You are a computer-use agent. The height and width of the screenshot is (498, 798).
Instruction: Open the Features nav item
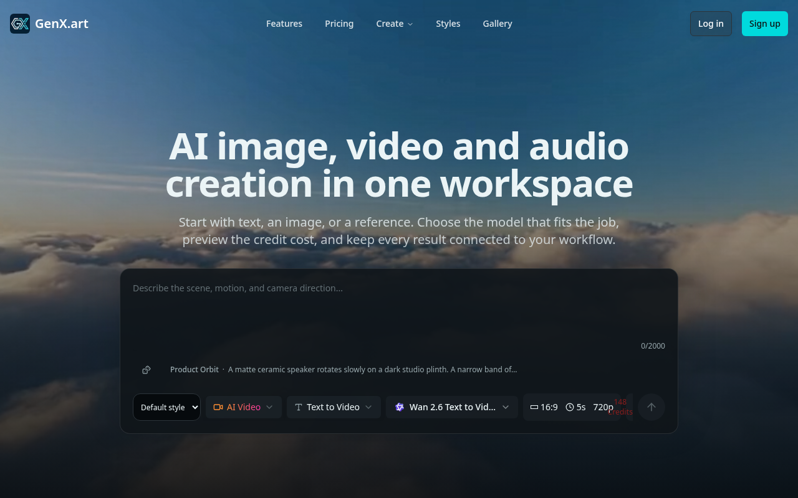click(x=284, y=24)
